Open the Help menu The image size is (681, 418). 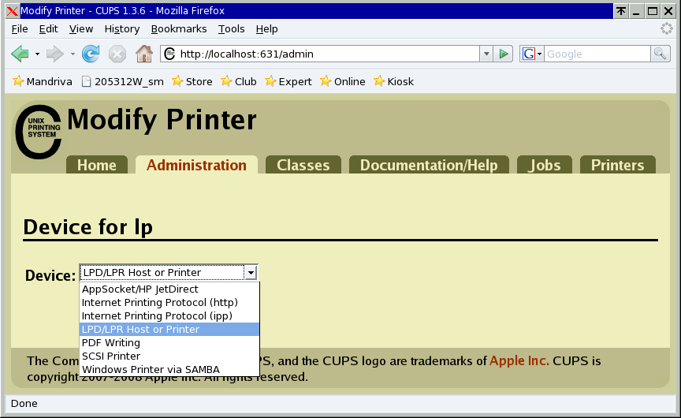(266, 29)
